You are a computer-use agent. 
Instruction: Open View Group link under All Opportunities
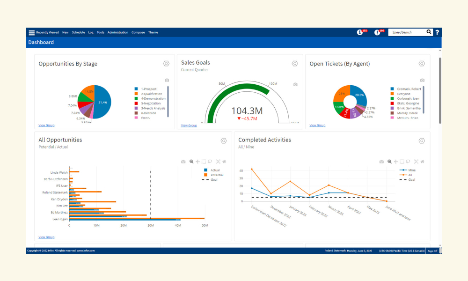tap(46, 237)
